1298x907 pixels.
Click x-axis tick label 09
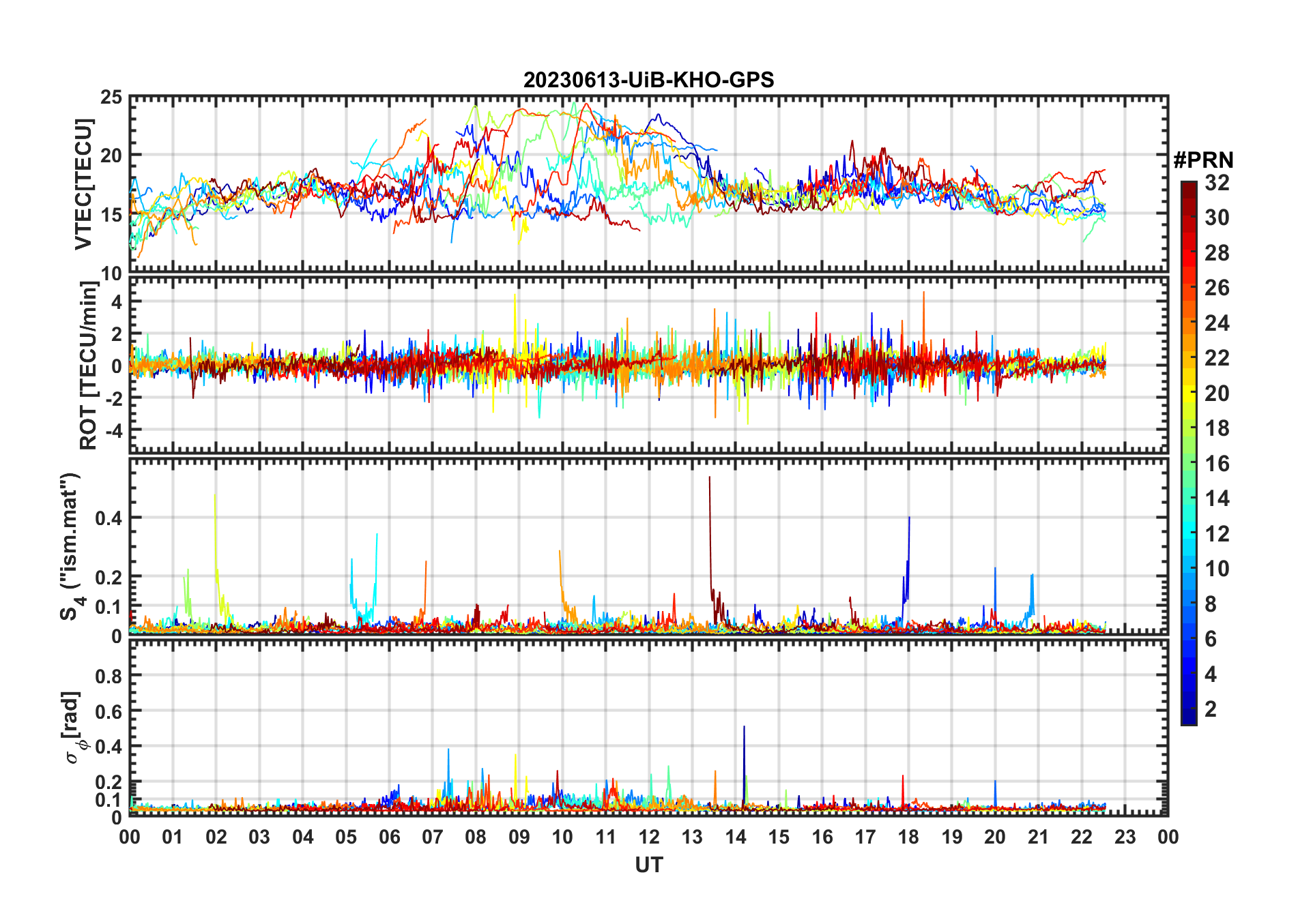click(519, 837)
